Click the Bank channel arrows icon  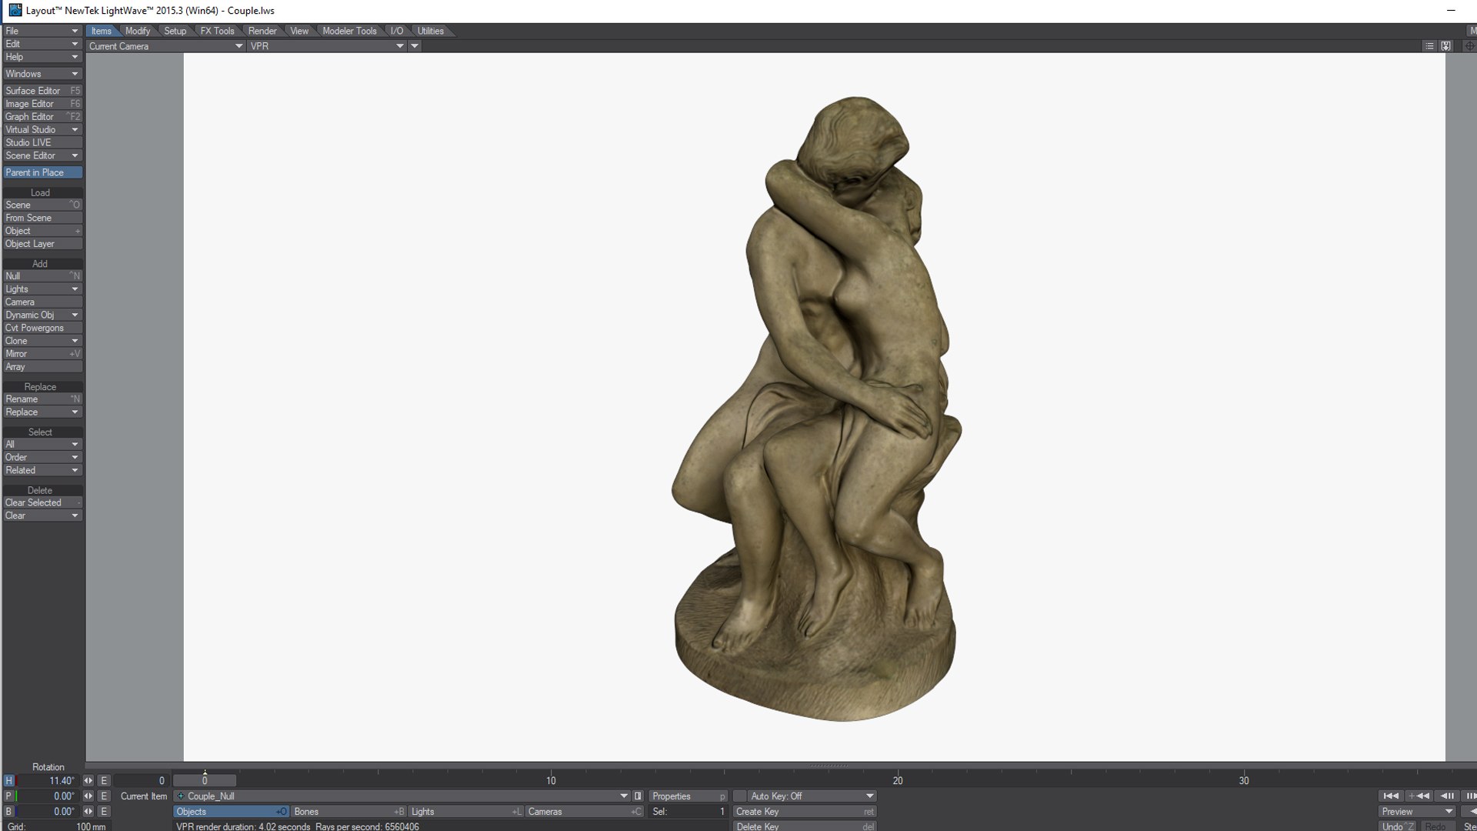pyautogui.click(x=88, y=811)
